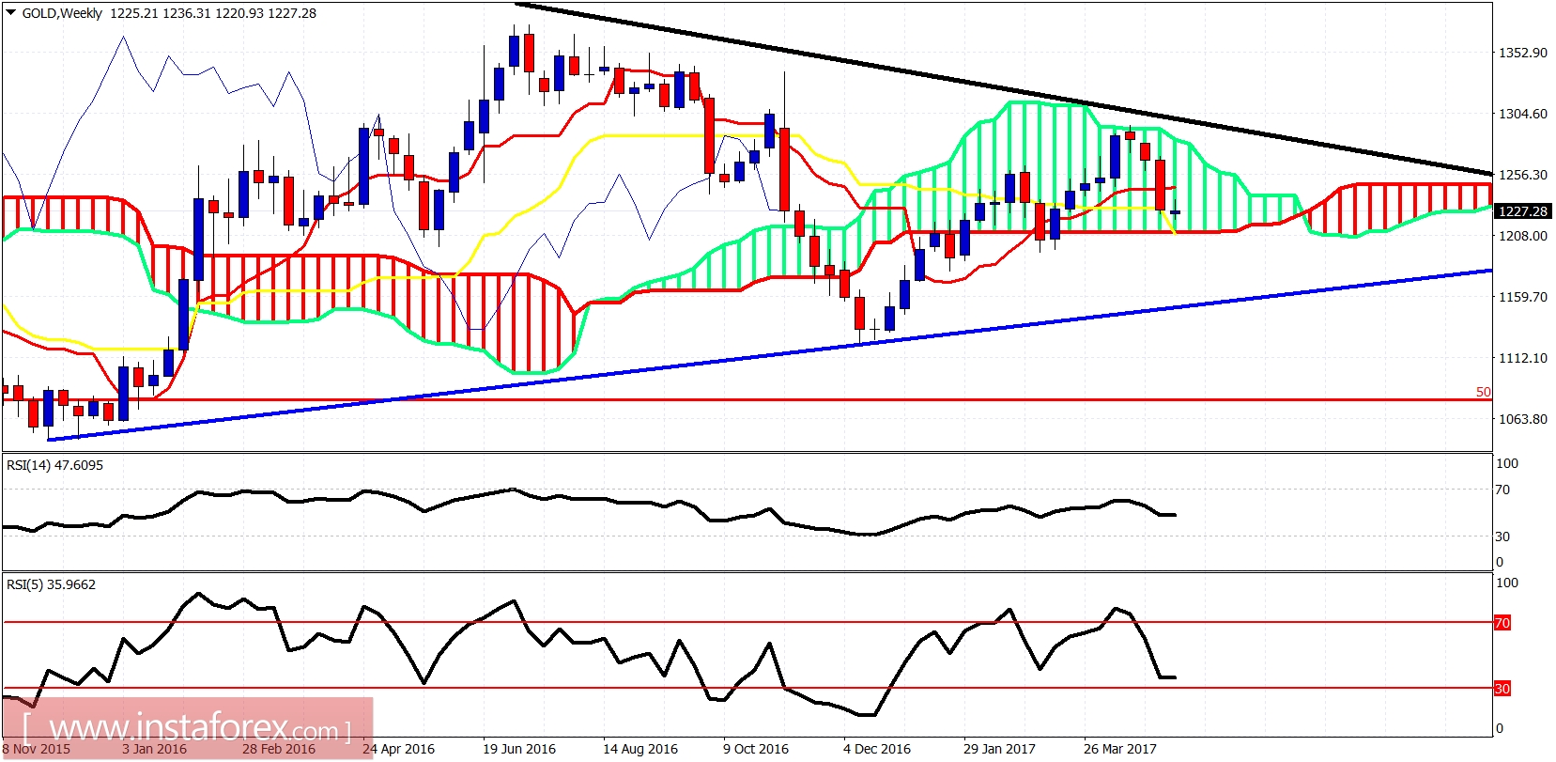Click the 28 Feb 2016 date label
The image size is (1556, 762).
(x=279, y=749)
